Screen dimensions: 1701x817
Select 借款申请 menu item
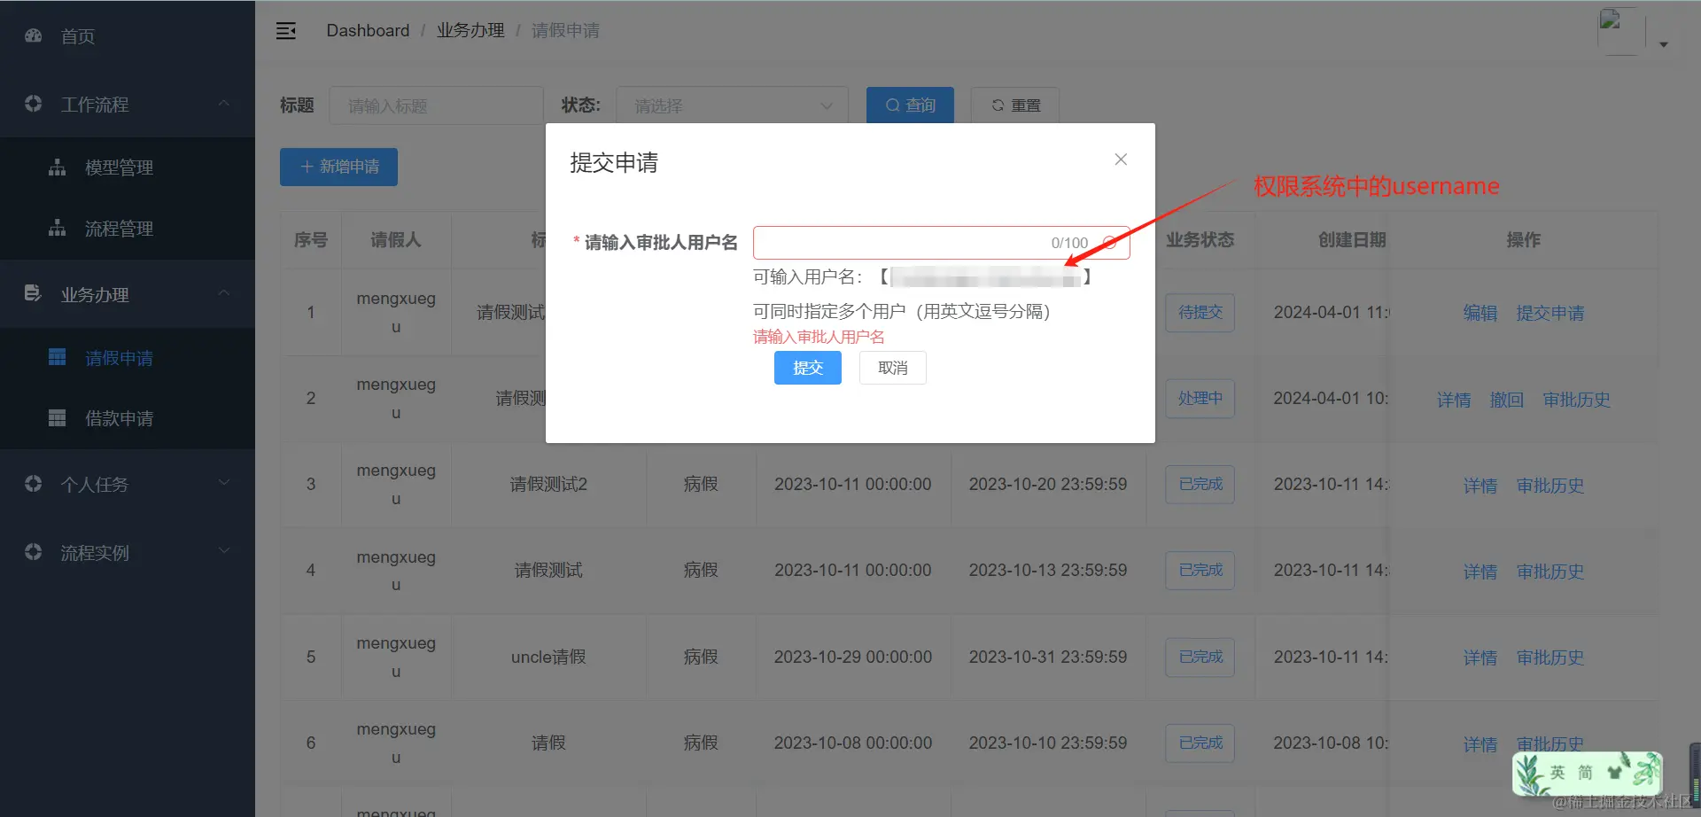(x=119, y=418)
